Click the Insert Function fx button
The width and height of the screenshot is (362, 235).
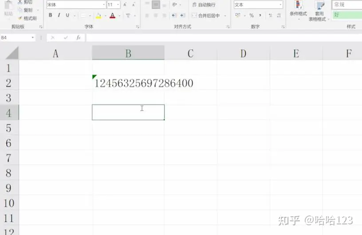coord(78,38)
